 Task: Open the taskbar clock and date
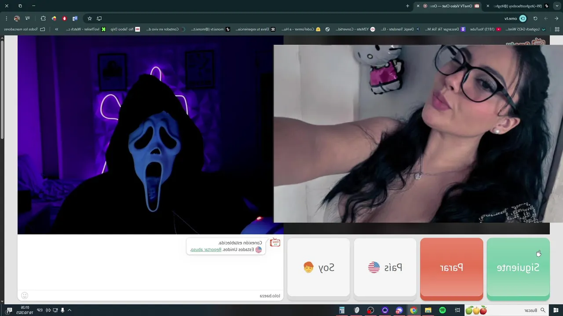coord(26,310)
